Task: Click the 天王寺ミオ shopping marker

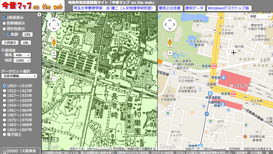Action: coord(231,86)
